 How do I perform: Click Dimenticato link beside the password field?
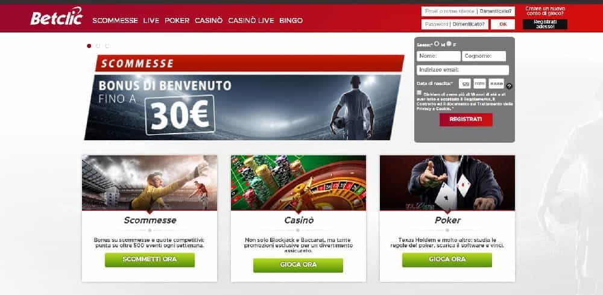pyautogui.click(x=469, y=24)
